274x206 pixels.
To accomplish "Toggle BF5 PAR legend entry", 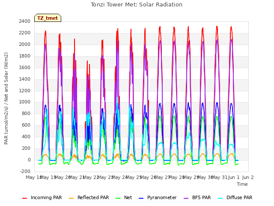I will click(197, 197).
